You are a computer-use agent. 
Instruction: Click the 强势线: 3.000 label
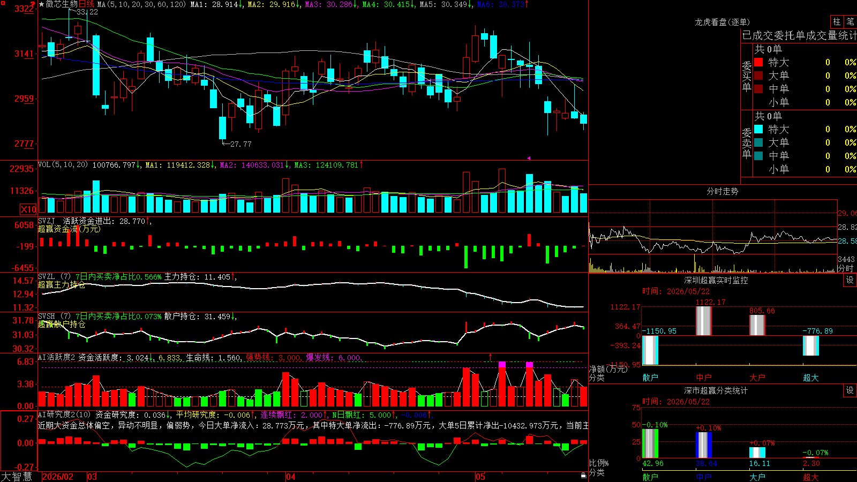click(x=275, y=357)
